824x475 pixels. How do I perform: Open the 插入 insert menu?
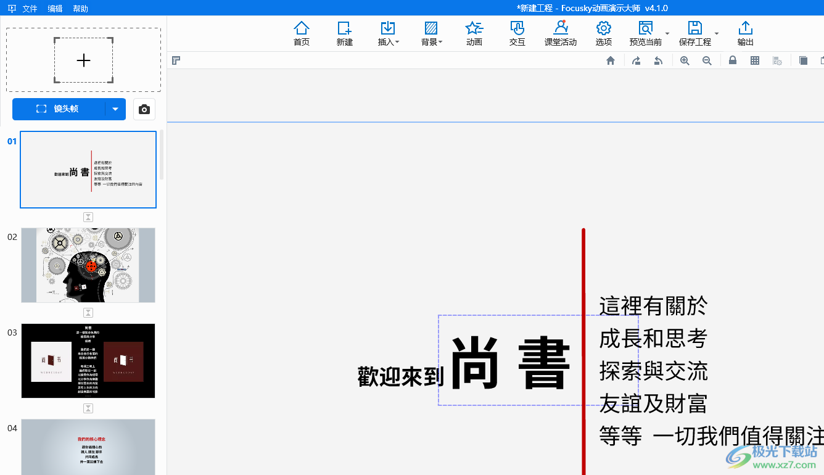tap(388, 33)
